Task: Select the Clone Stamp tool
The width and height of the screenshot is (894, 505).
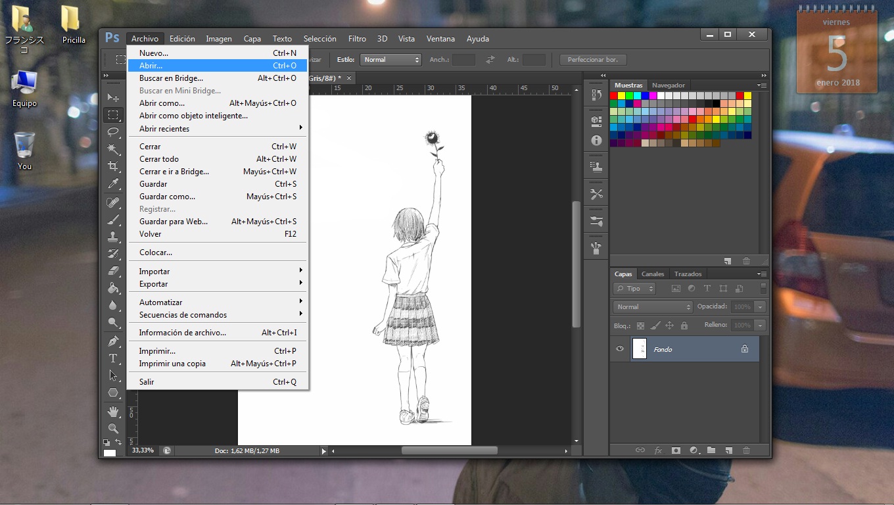Action: point(113,236)
